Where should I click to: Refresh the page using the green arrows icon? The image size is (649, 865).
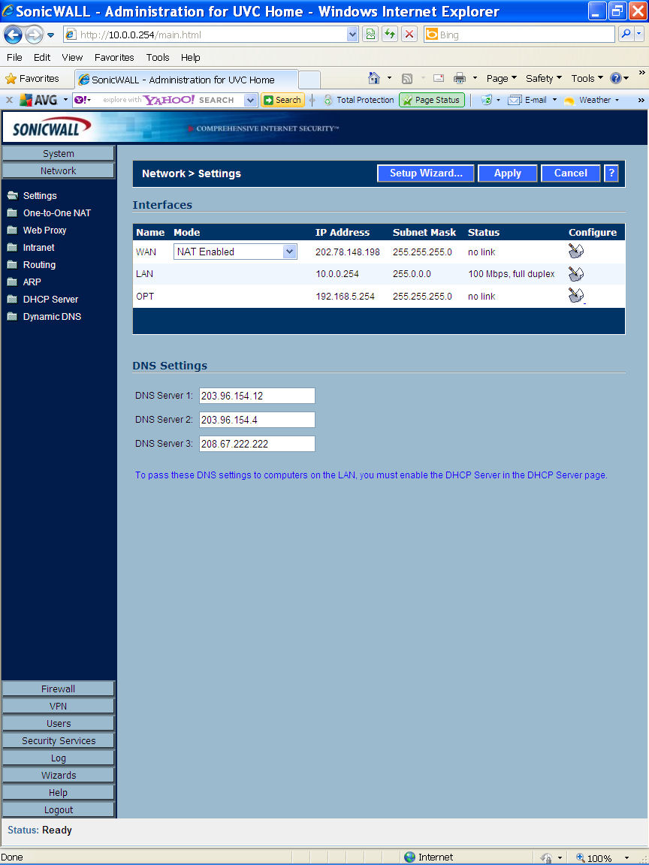click(390, 35)
